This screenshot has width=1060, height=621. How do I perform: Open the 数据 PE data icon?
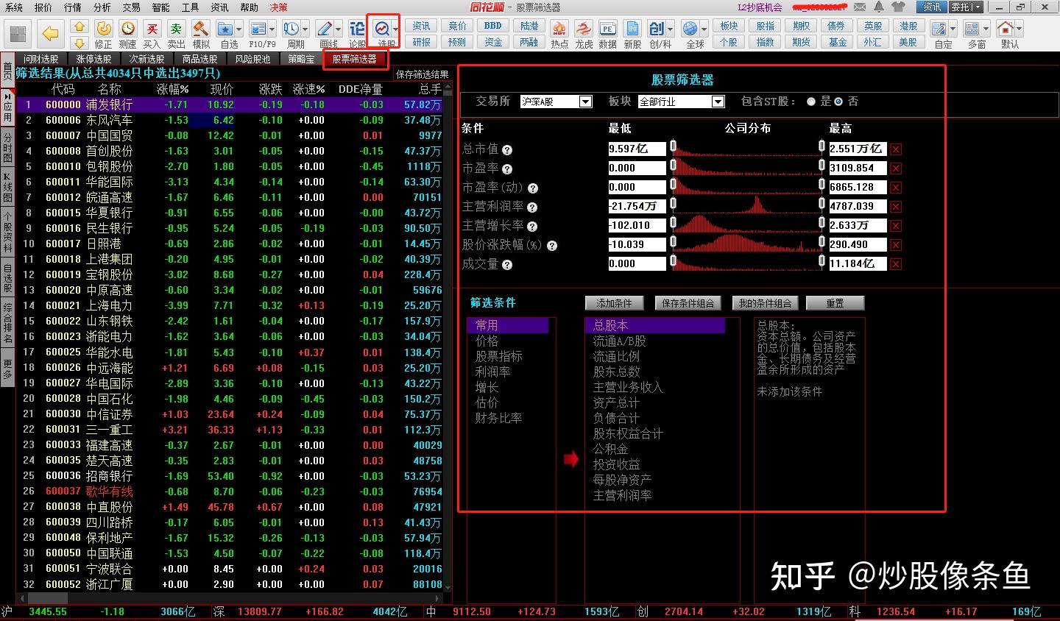[x=608, y=29]
